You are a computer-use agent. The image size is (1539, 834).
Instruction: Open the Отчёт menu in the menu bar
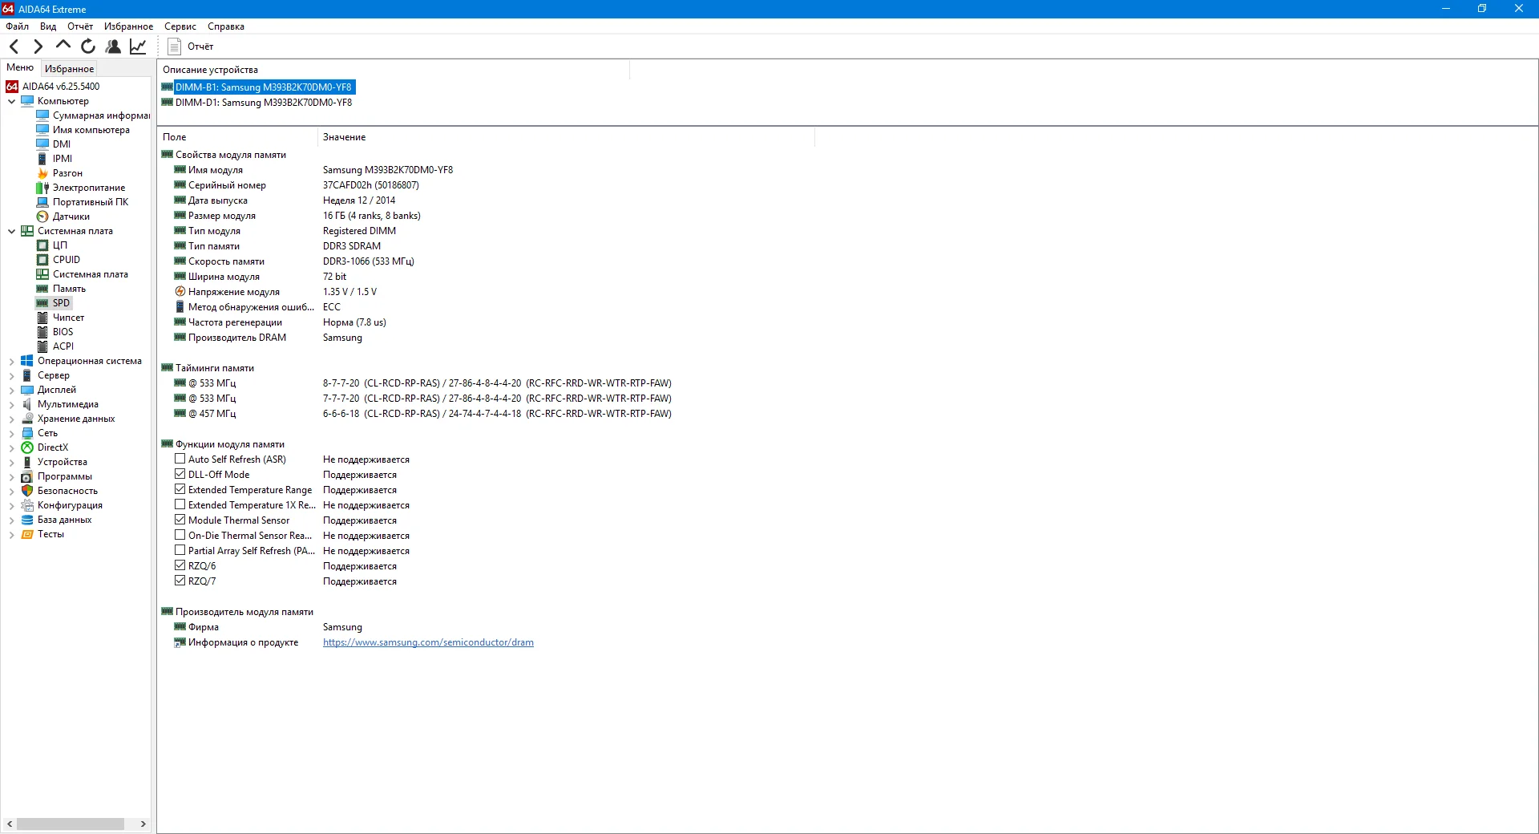80,26
